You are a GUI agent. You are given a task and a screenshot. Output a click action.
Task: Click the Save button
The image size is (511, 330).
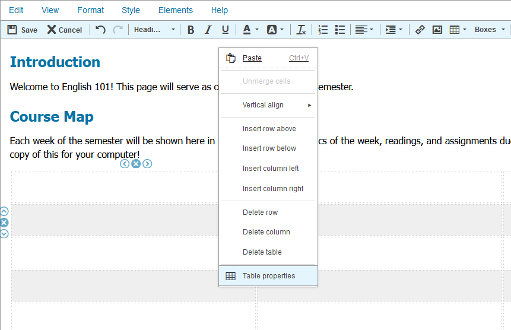(x=23, y=30)
